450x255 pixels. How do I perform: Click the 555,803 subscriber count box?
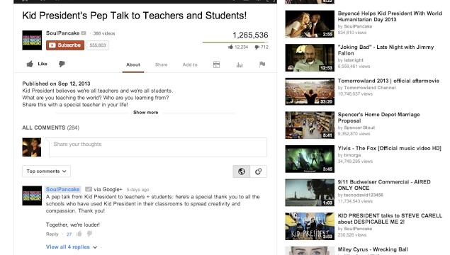point(98,45)
